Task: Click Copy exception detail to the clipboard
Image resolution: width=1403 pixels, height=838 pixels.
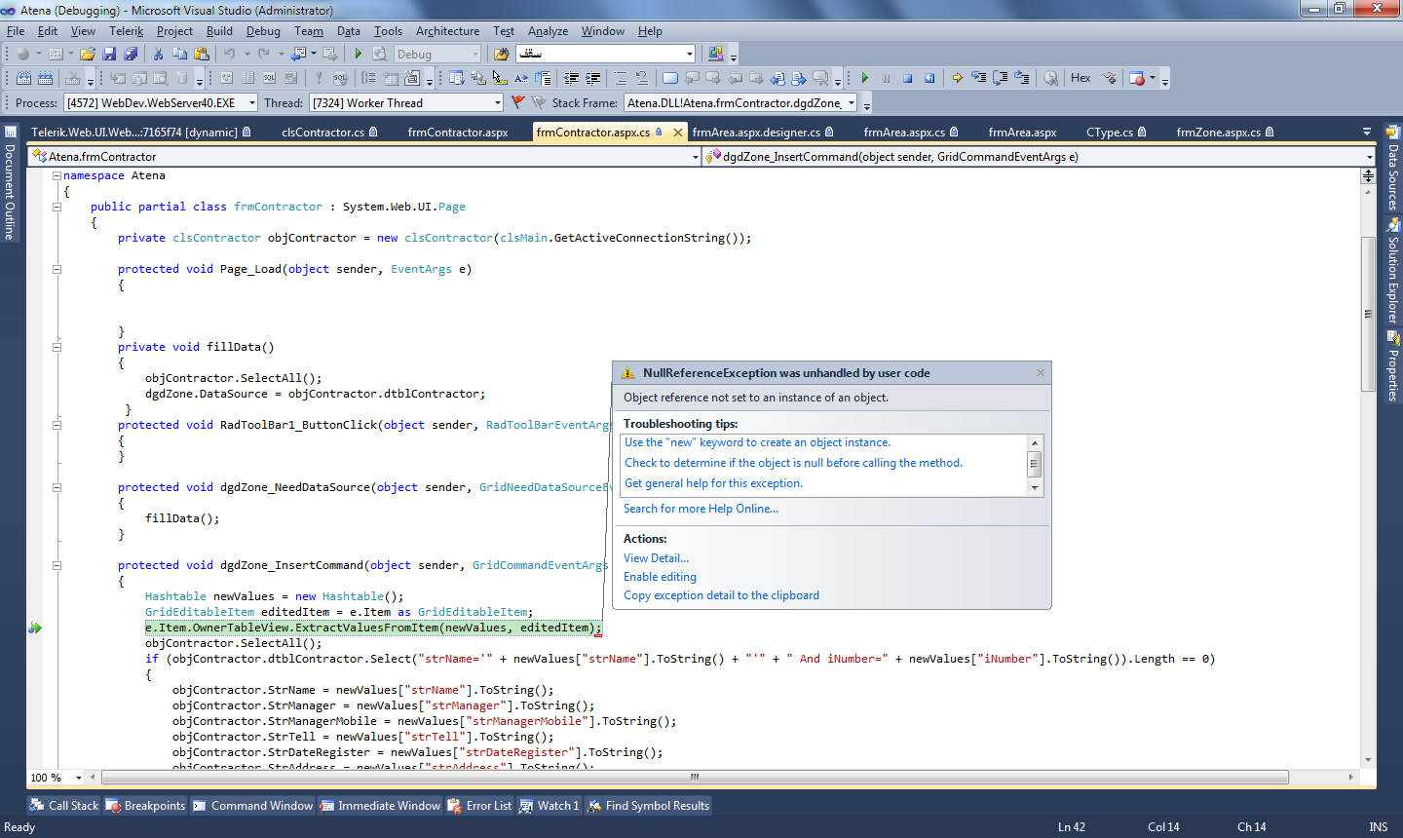Action: (x=721, y=595)
